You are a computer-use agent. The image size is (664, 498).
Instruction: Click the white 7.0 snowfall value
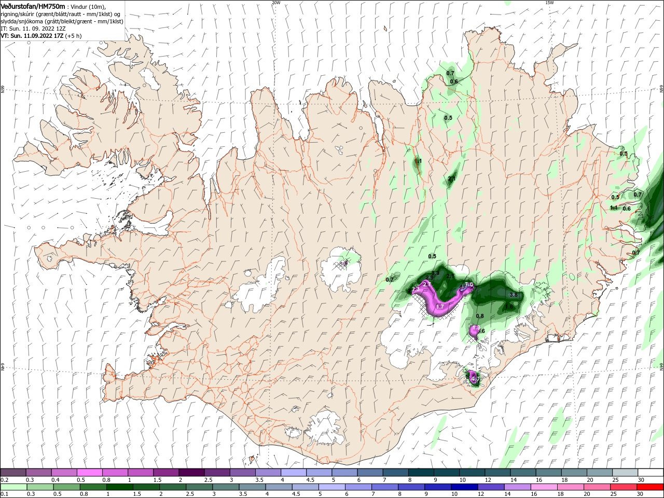tap(469, 285)
